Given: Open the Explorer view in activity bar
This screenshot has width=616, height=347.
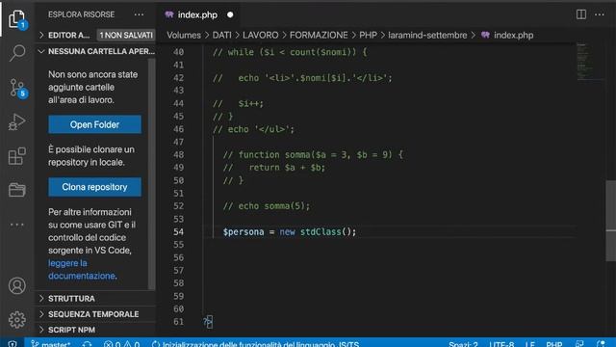Looking at the screenshot, I should click(17, 19).
